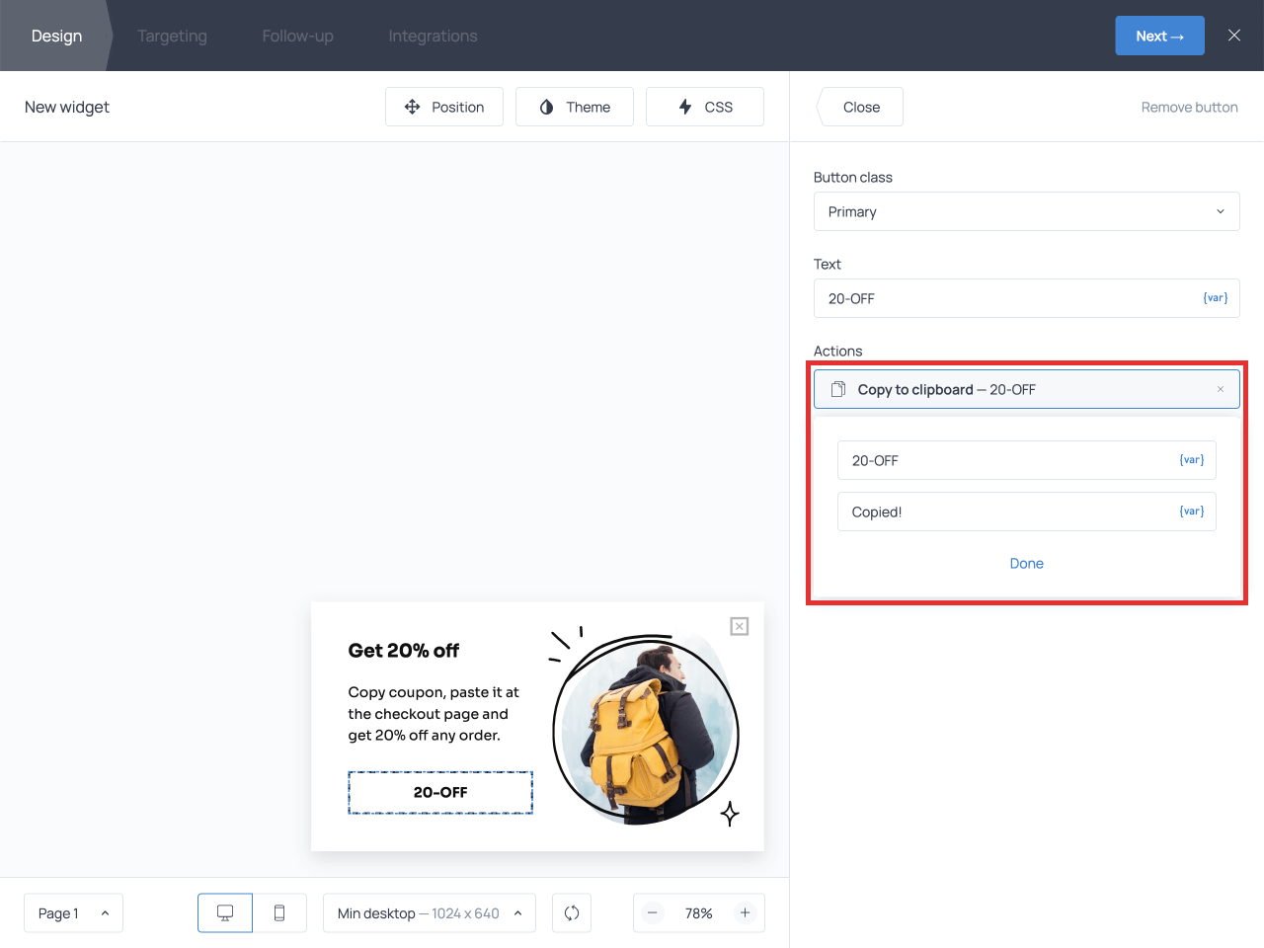Insert variable in Copied! message field
The width and height of the screenshot is (1264, 948).
tap(1191, 512)
